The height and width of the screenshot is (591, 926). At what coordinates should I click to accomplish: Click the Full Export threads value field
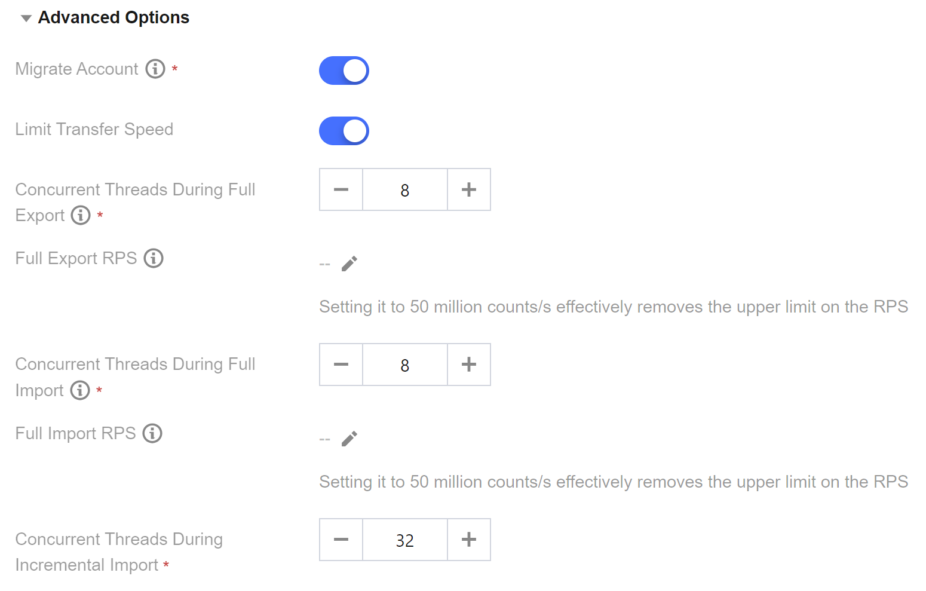tap(405, 190)
